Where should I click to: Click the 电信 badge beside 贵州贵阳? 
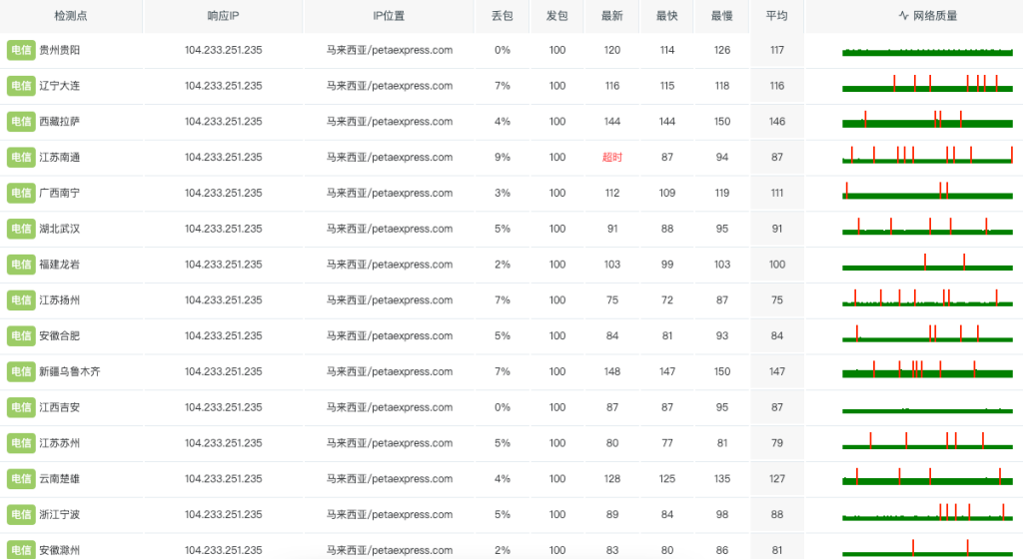(x=21, y=50)
